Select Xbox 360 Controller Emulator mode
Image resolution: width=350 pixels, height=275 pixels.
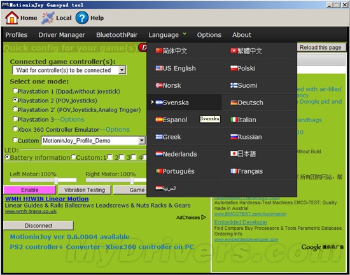click(x=15, y=129)
